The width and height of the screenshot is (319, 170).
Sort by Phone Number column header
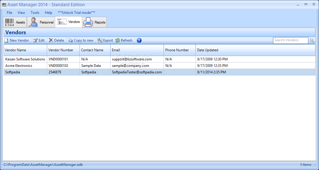click(180, 50)
